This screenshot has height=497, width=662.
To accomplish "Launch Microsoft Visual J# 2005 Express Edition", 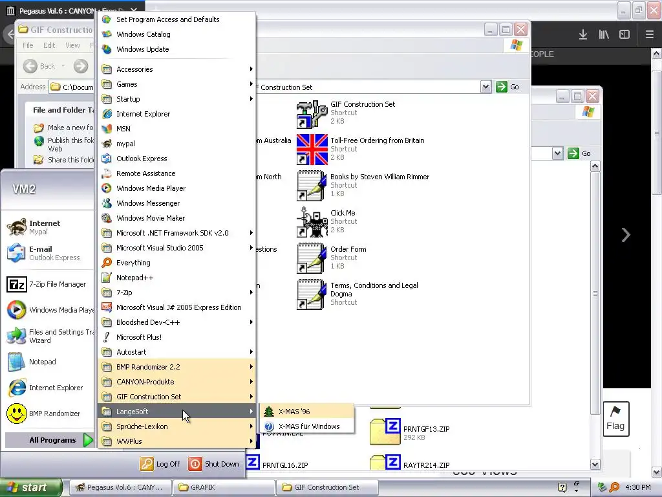I will click(176, 307).
